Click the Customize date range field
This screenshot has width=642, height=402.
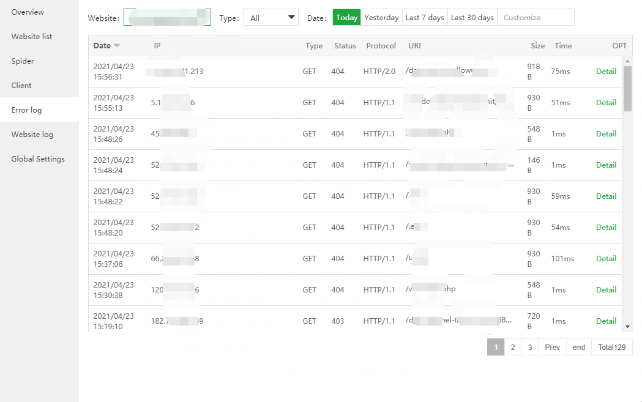click(536, 18)
